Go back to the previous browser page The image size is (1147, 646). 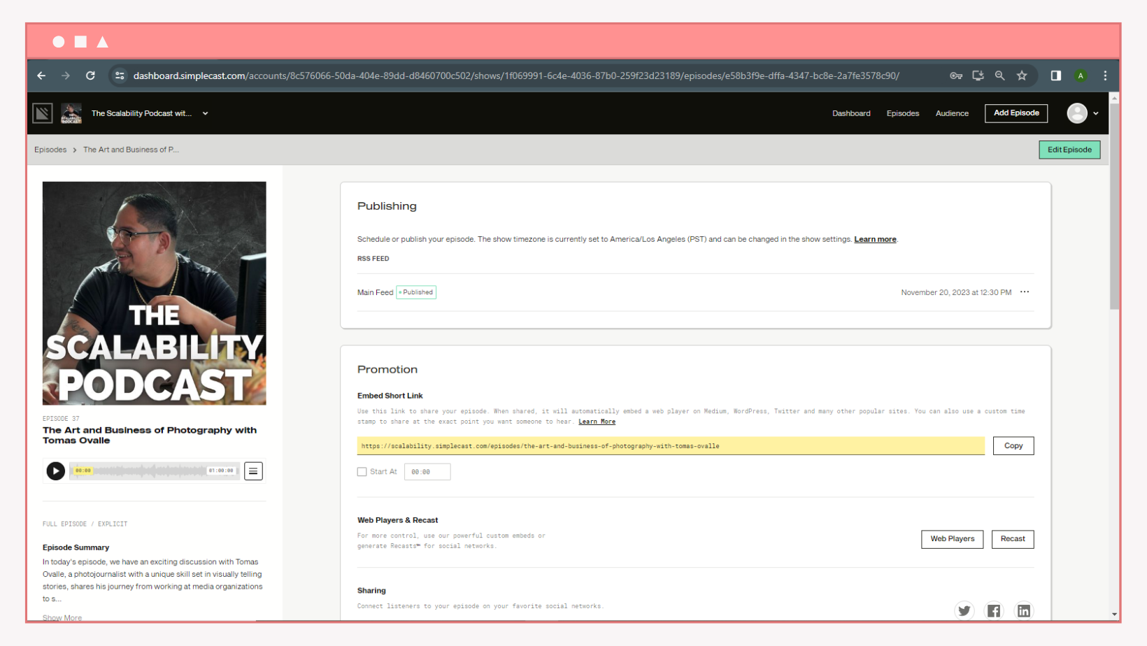[41, 76]
